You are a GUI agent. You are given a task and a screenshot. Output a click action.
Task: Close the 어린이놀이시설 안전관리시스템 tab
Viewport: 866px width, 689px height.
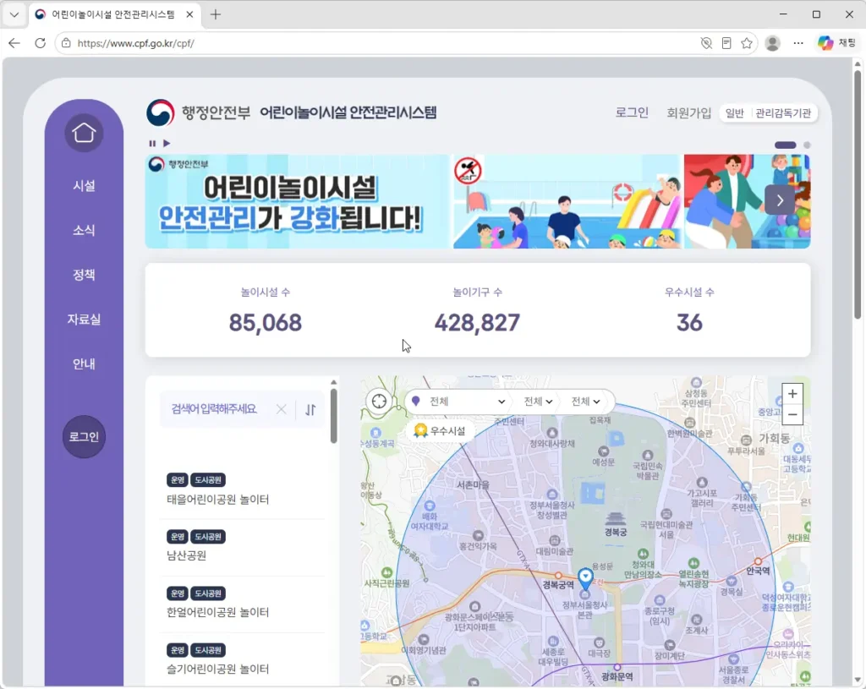(189, 14)
